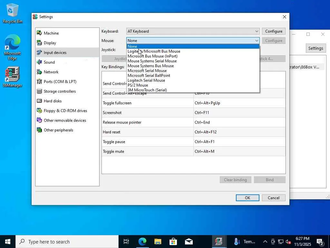330x248 pixels.
Task: Click Configure button next to Keyboard
Action: click(x=274, y=31)
